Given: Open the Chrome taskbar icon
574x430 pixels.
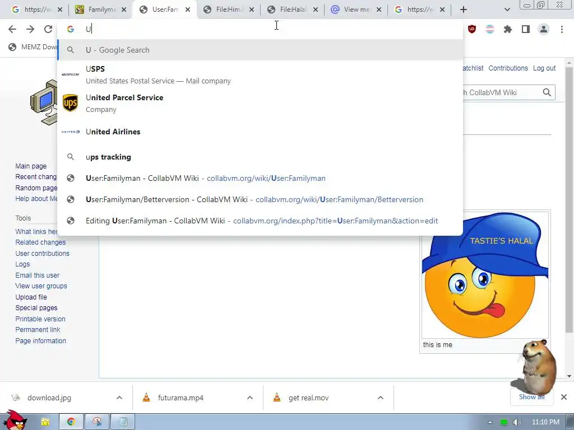Looking at the screenshot, I should tap(71, 422).
